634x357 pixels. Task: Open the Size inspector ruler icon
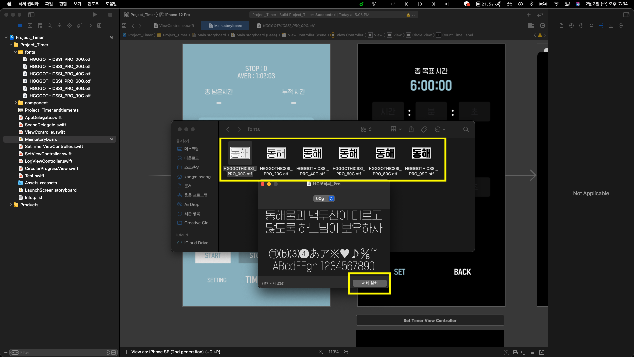pos(611,26)
